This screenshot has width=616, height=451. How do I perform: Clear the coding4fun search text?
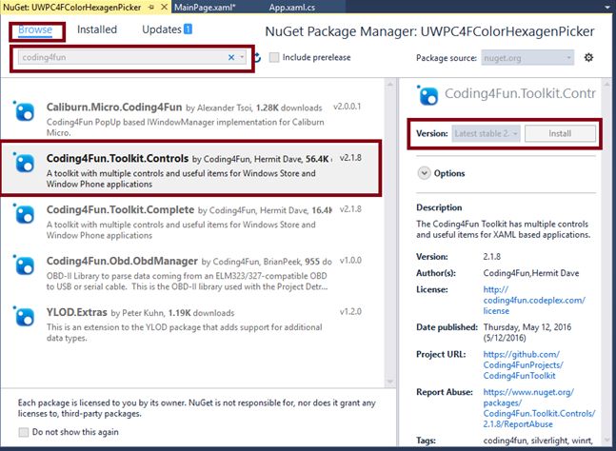click(231, 57)
